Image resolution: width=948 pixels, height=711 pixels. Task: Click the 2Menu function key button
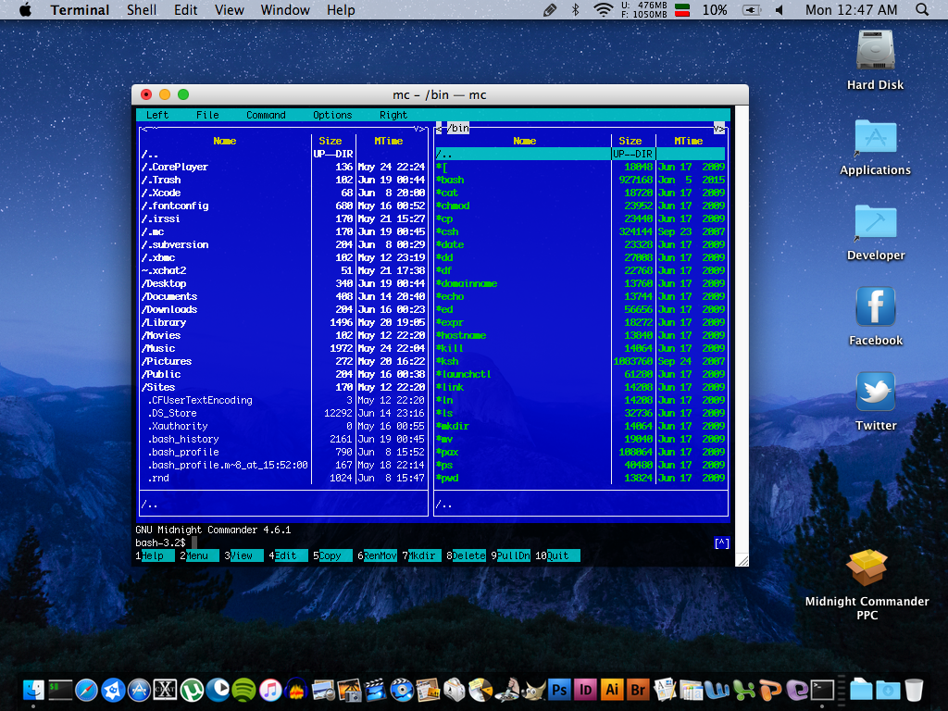[x=200, y=555]
